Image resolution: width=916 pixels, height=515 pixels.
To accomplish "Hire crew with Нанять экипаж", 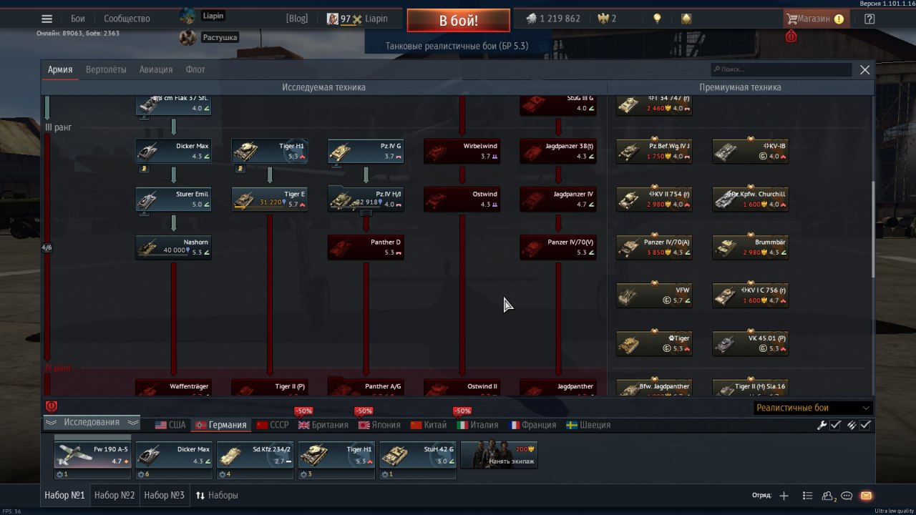I will click(499, 455).
